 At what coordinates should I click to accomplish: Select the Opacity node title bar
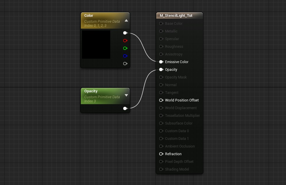click(91, 91)
